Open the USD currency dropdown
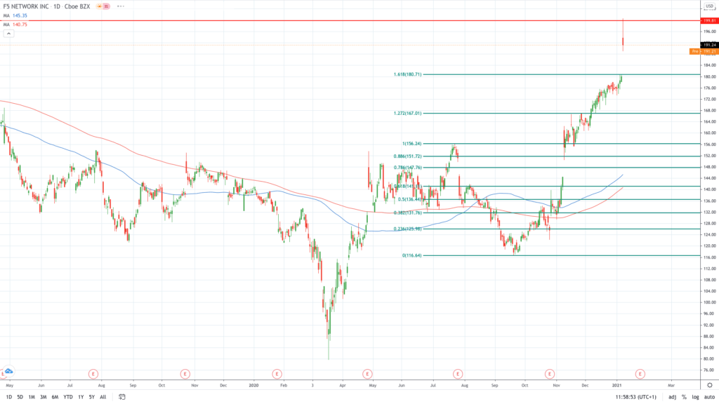 [x=709, y=6]
